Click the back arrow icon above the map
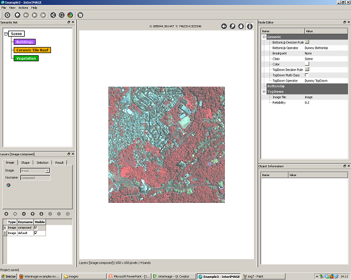 224,26
